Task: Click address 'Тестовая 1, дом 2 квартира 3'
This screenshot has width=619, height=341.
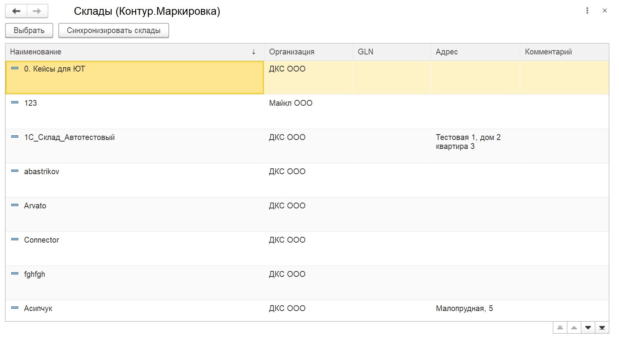Action: pos(468,142)
